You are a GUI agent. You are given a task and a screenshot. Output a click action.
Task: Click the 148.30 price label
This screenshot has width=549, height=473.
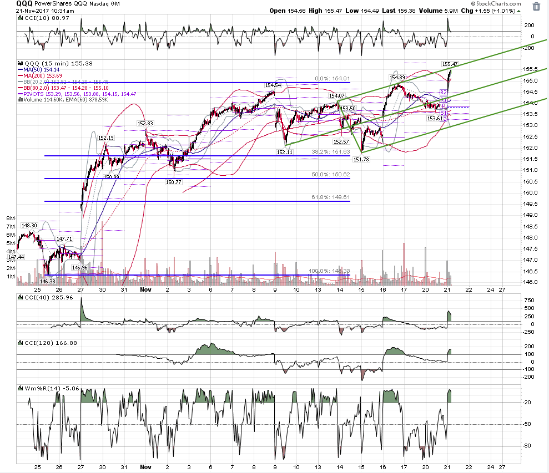coord(29,225)
